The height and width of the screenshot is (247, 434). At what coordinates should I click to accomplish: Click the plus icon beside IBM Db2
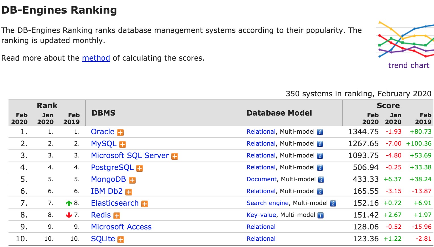coord(128,192)
